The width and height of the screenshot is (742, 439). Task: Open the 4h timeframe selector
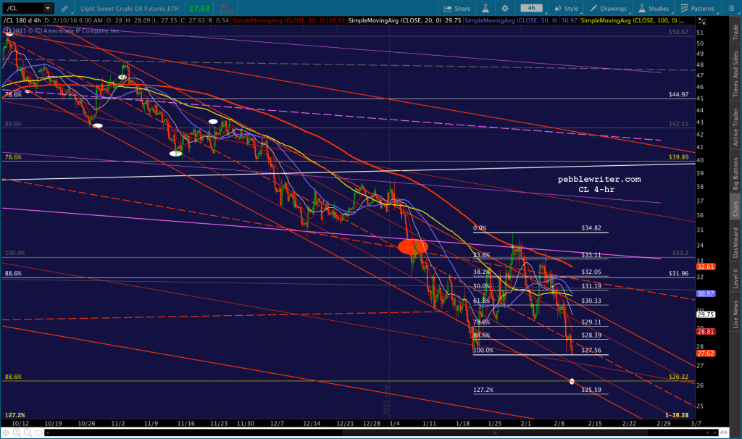532,8
